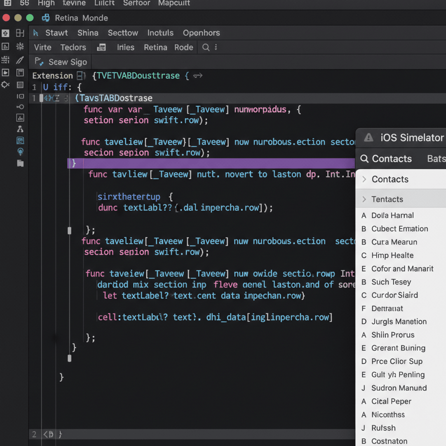446x446 pixels.
Task: Click the warning triangle in iOS Simelator header
Action: pos(368,138)
